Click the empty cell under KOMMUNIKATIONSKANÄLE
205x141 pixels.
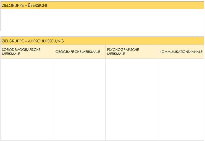pos(181,99)
